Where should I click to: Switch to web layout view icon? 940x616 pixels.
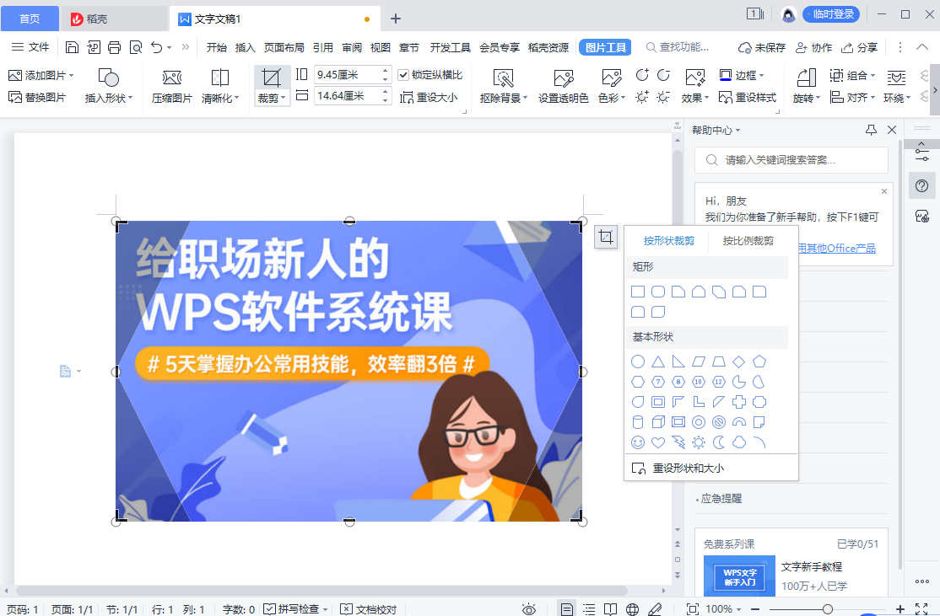(x=633, y=608)
